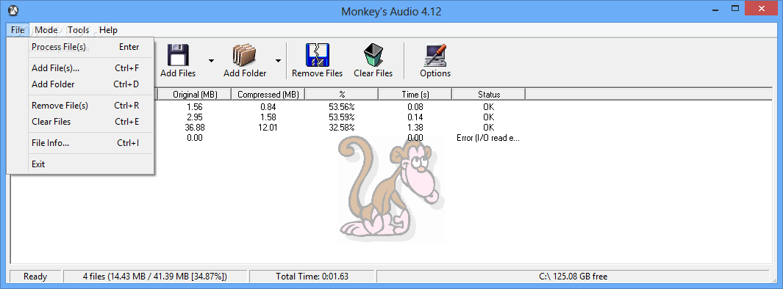783x289 pixels.
Task: Open the Help menu
Action: [x=108, y=30]
